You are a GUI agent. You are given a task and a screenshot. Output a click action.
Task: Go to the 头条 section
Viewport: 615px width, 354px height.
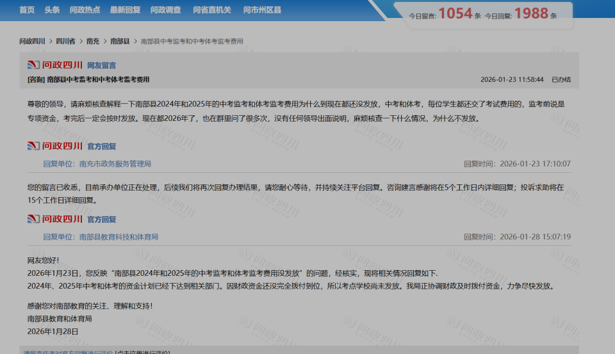52,10
